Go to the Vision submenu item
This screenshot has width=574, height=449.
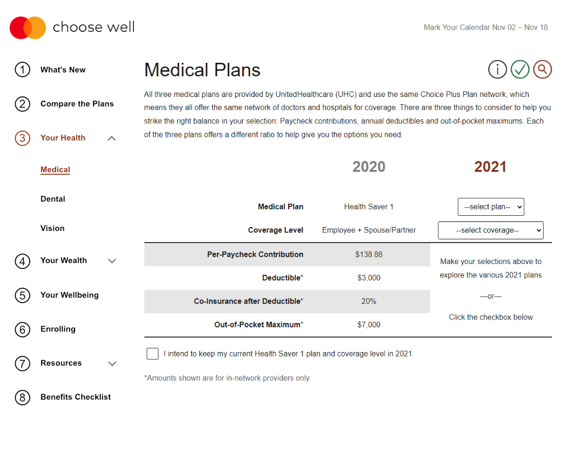pos(52,228)
